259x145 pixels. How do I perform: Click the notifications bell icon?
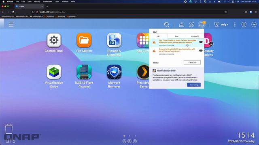coord(202,25)
